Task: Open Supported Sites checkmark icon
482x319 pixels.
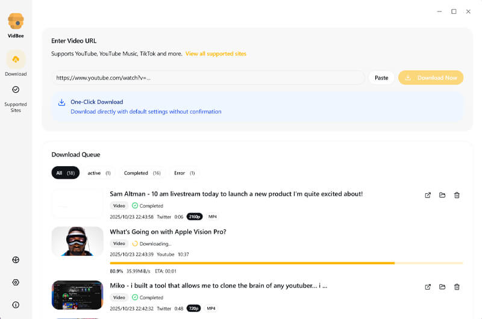Action: pyautogui.click(x=16, y=90)
